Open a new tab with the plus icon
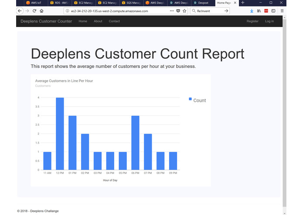Screen dimensions: 303x215 coord(243,3)
